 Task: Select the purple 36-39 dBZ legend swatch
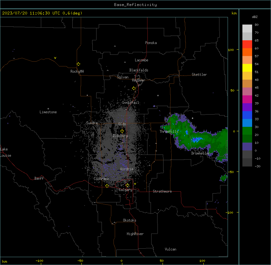[247, 107]
